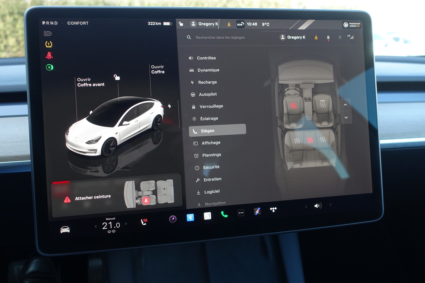Screen dimensions: 425x283
Task: Open the Autopilot settings menu
Action: click(x=208, y=94)
